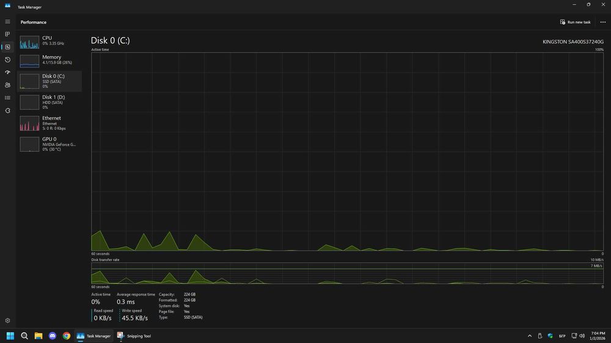Open the Services page icon
The image size is (611, 343).
coord(7,110)
